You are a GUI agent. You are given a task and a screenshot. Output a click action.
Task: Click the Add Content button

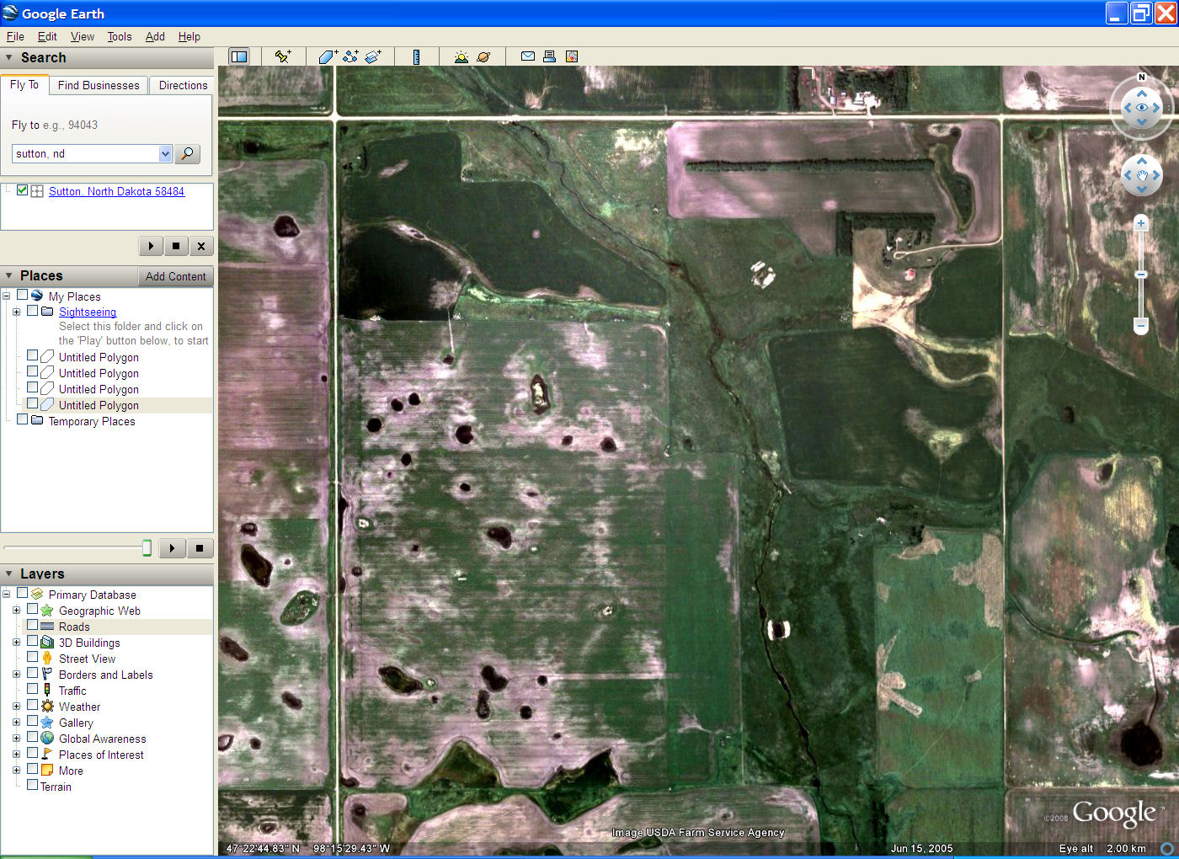(x=175, y=276)
